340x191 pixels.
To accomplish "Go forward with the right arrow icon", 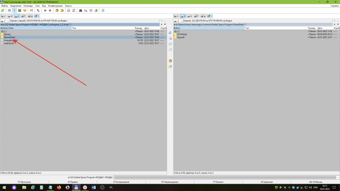I will pos(50,10).
